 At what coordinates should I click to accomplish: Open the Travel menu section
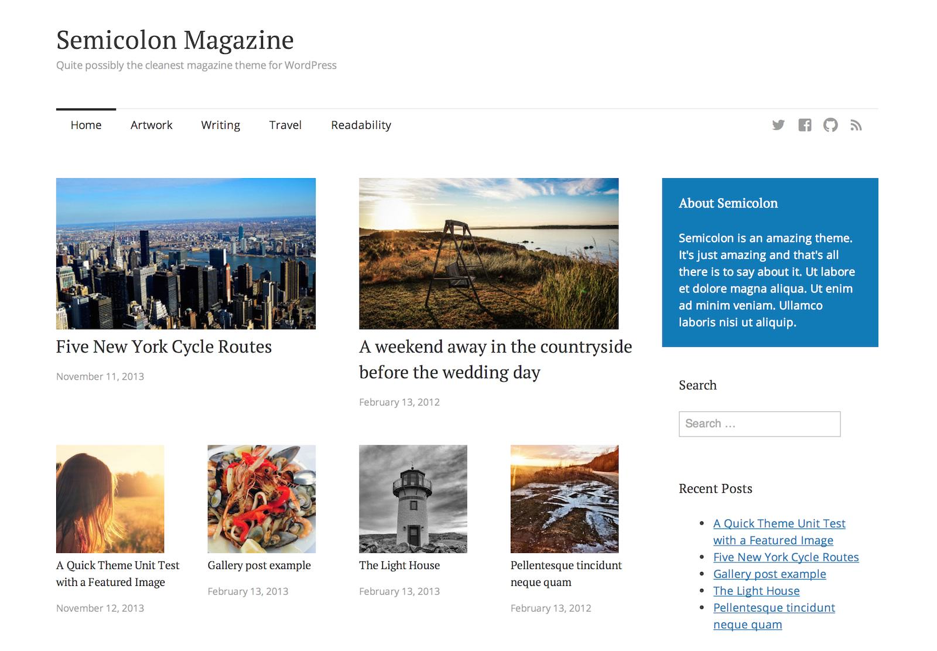tap(285, 125)
